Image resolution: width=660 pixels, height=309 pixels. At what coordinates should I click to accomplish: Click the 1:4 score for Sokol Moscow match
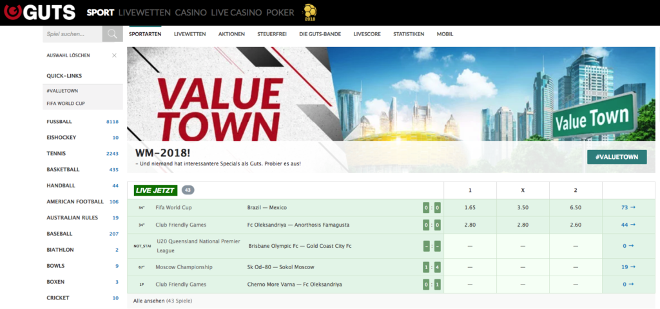pos(432,267)
